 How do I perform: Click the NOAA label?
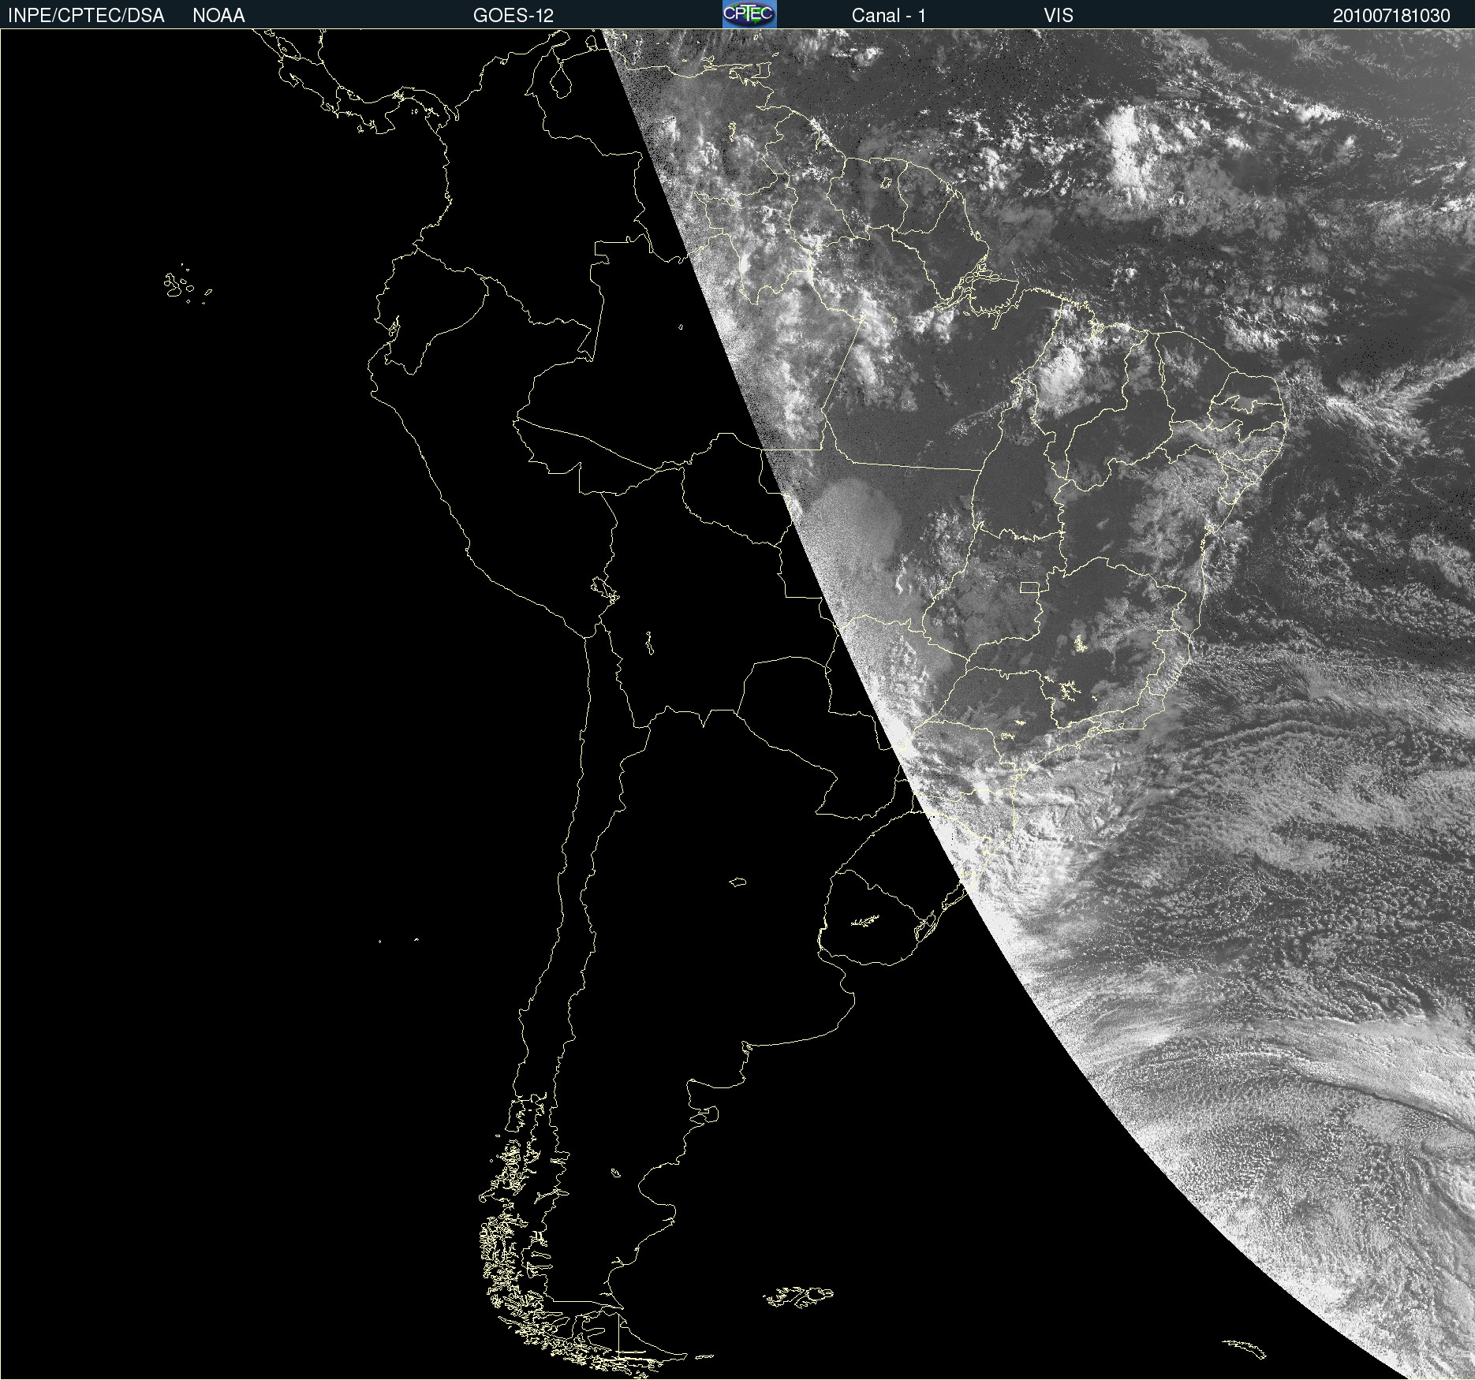click(x=218, y=16)
